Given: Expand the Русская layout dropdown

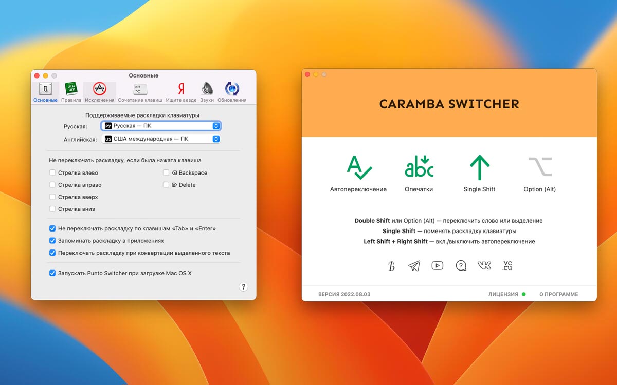Looking at the screenshot, I should 161,126.
